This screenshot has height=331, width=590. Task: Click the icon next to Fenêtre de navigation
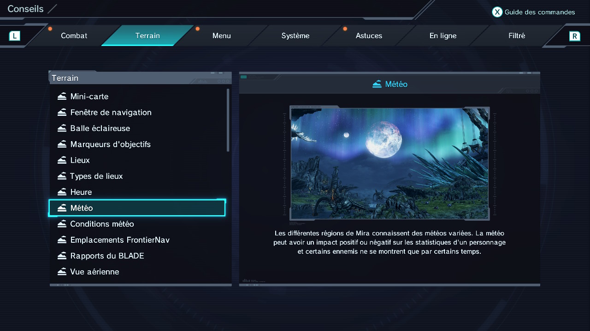click(x=62, y=112)
